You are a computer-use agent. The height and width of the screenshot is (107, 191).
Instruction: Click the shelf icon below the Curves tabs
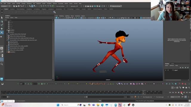tap(54, 12)
